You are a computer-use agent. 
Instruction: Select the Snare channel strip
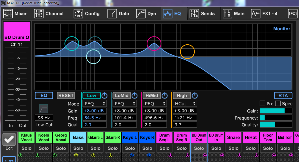pyautogui.click(x=233, y=137)
